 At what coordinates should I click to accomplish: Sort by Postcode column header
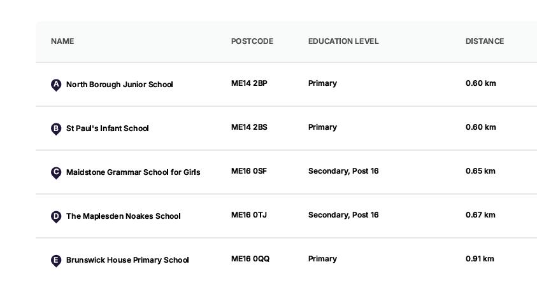(252, 41)
